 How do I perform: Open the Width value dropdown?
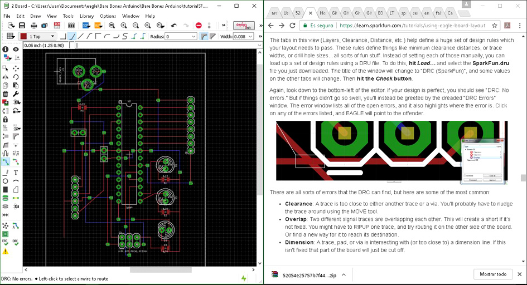[x=250, y=37]
